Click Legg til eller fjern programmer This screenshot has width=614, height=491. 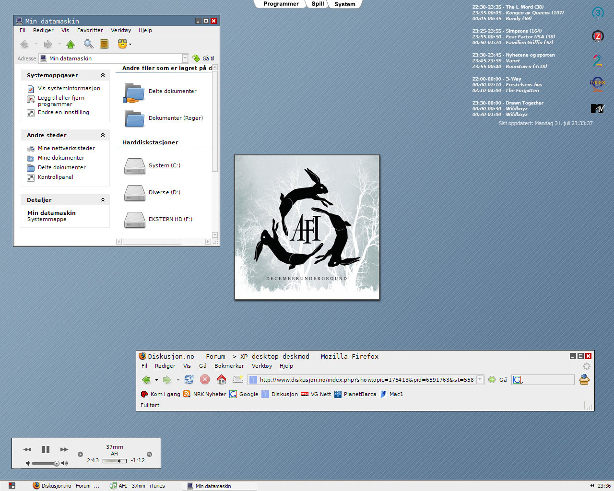61,101
